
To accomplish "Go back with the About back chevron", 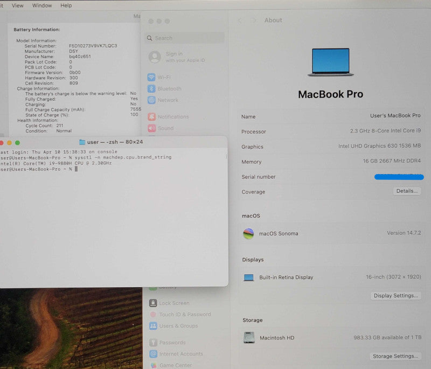I will tap(240, 20).
